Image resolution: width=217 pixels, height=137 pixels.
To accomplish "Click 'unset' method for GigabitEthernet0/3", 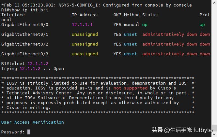I will click(x=131, y=54).
